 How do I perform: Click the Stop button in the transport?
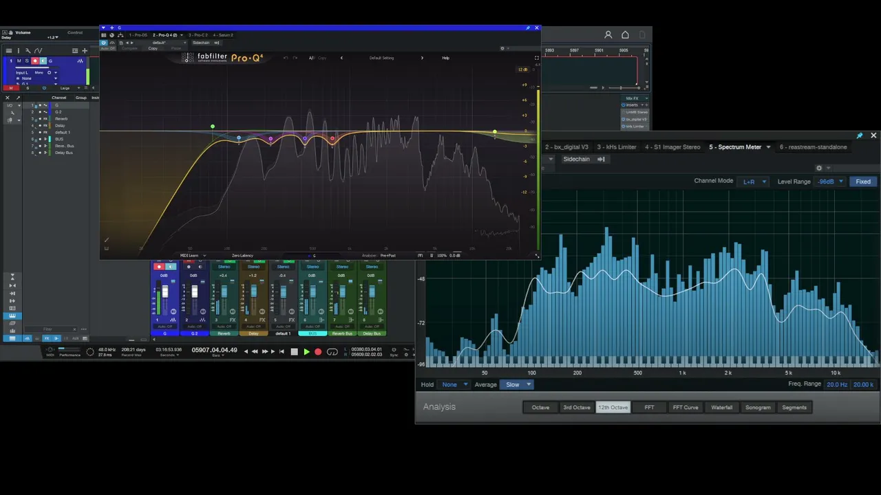(295, 351)
